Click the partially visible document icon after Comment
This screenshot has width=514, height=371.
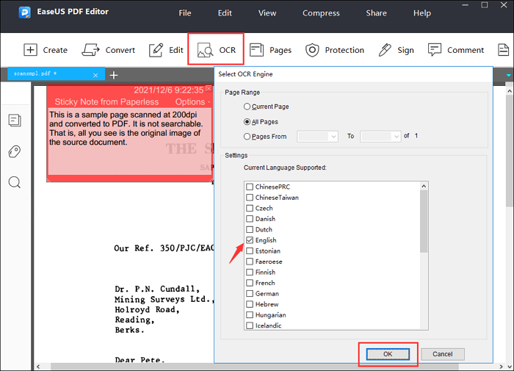(503, 50)
